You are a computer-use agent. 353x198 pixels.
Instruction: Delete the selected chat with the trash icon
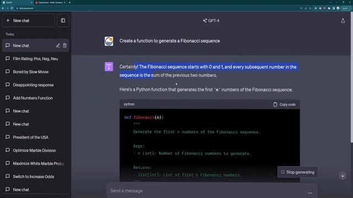[x=65, y=46]
